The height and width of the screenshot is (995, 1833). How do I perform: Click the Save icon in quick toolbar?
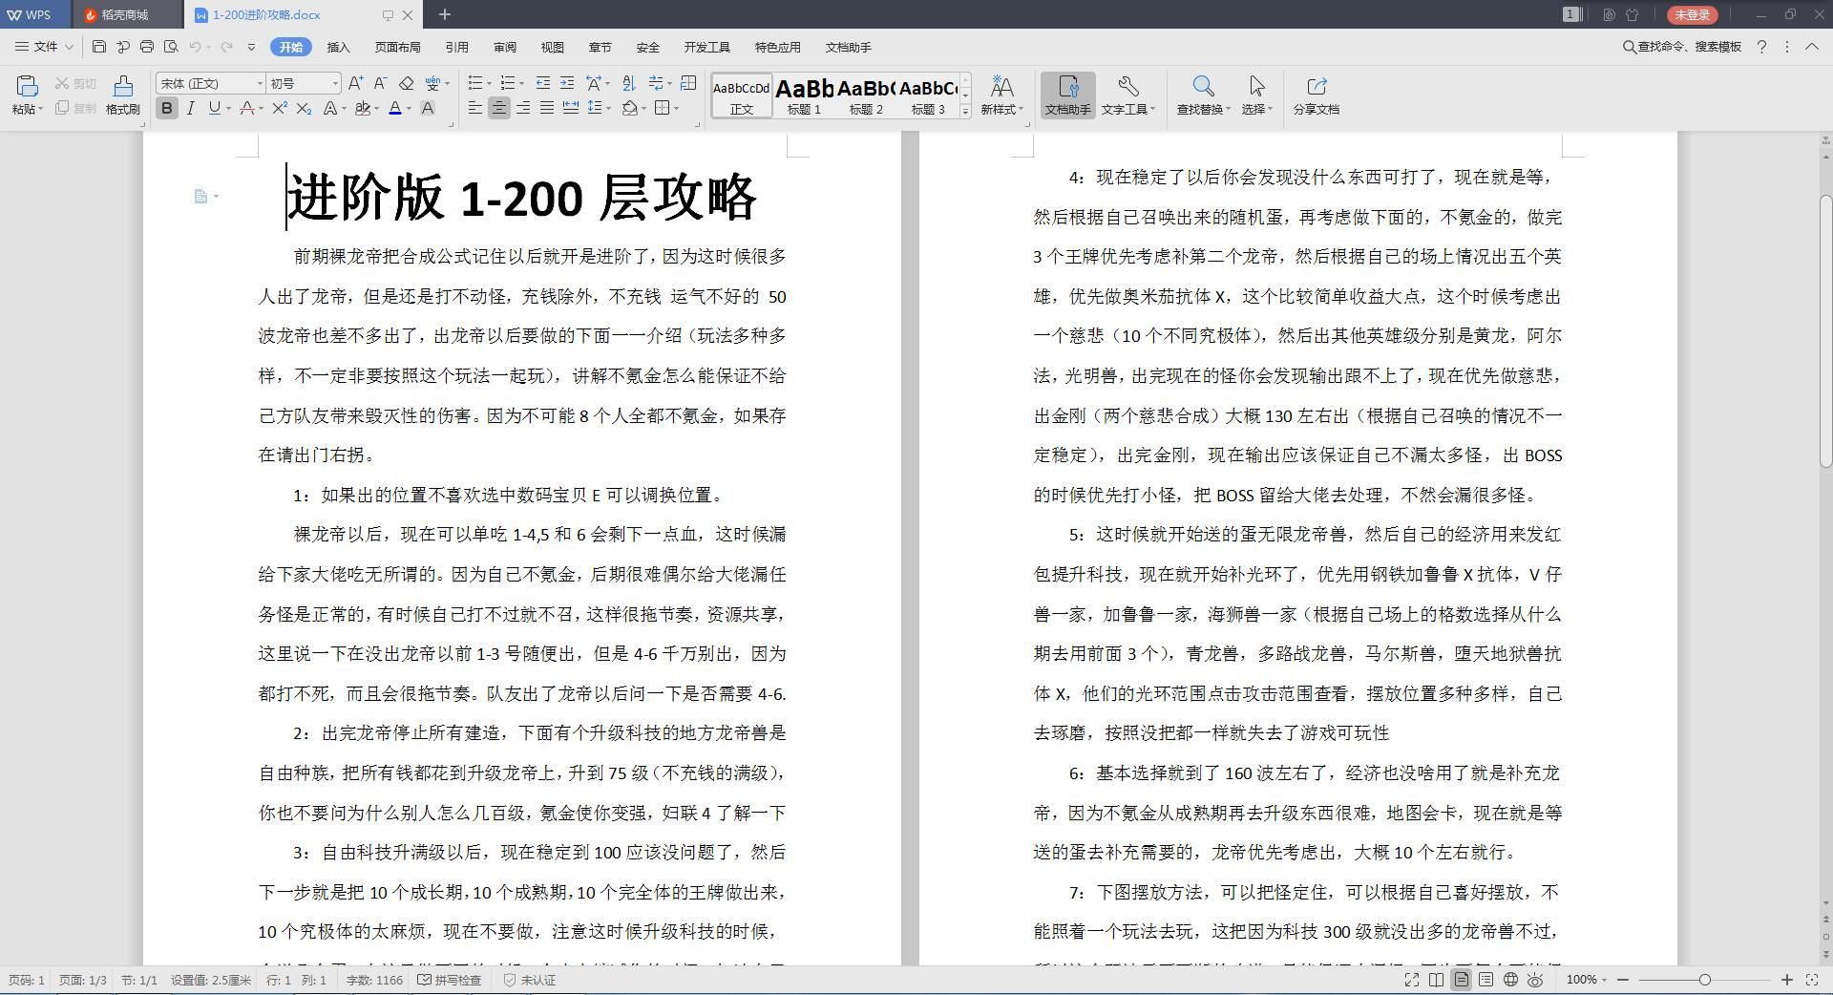pyautogui.click(x=99, y=47)
